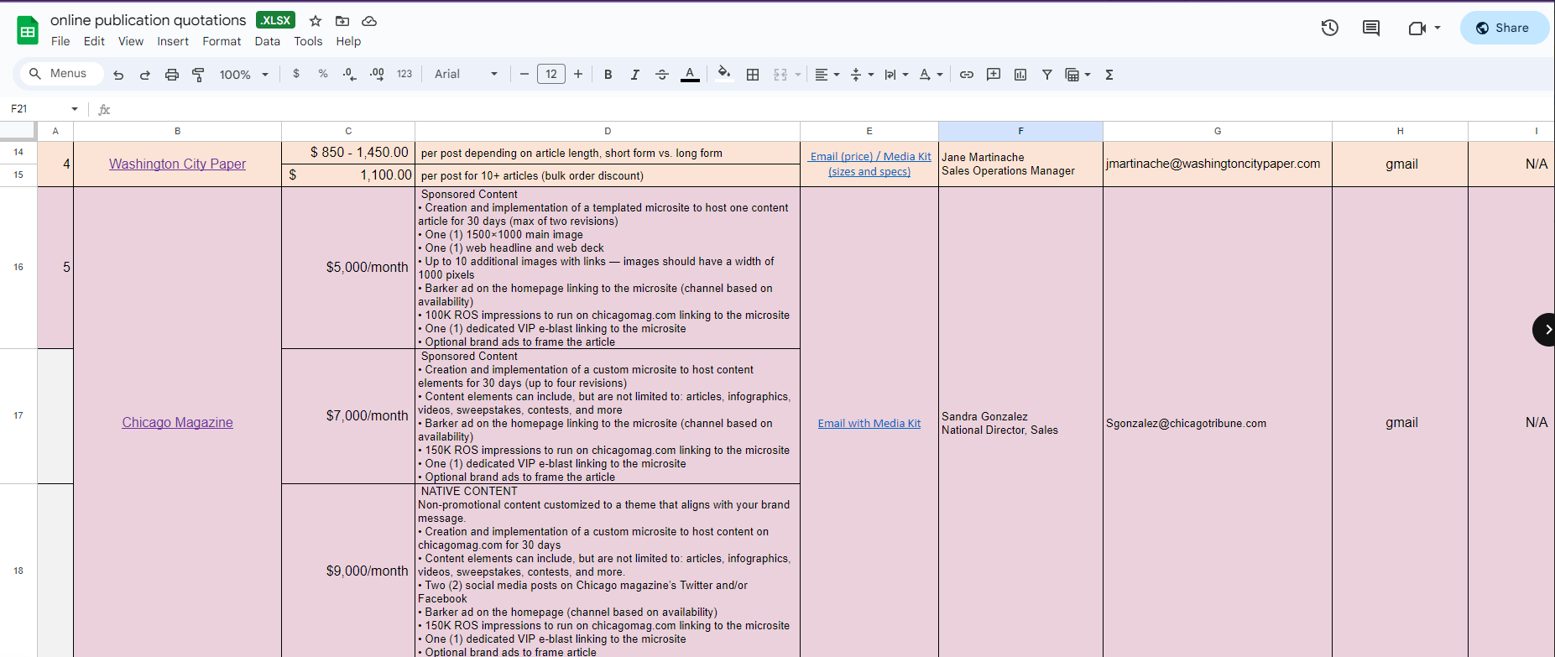Open cell borders options
Screen dimensions: 1555x657
753,75
